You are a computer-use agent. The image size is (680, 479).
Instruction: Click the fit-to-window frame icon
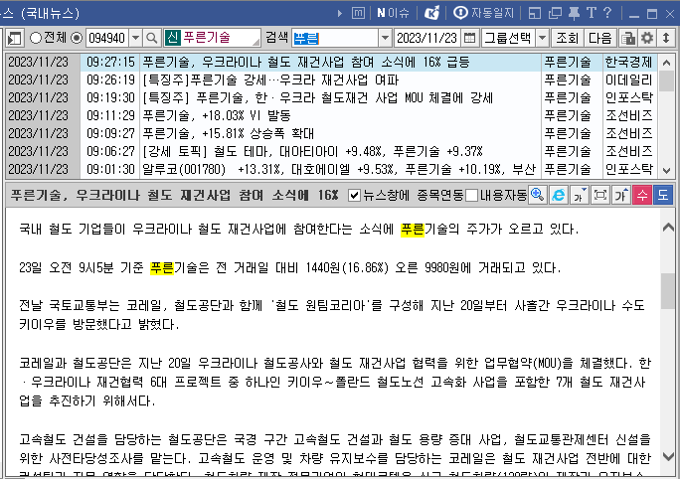point(599,195)
